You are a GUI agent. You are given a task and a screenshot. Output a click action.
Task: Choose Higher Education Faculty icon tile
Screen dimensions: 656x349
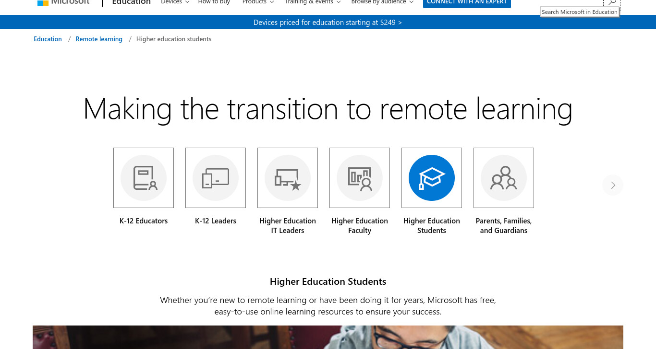coord(360,178)
